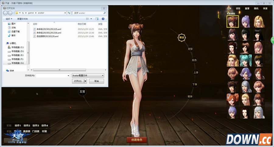The height and width of the screenshot is (147, 274).
Task: Open the file dialog help icon
Action: (103, 19)
